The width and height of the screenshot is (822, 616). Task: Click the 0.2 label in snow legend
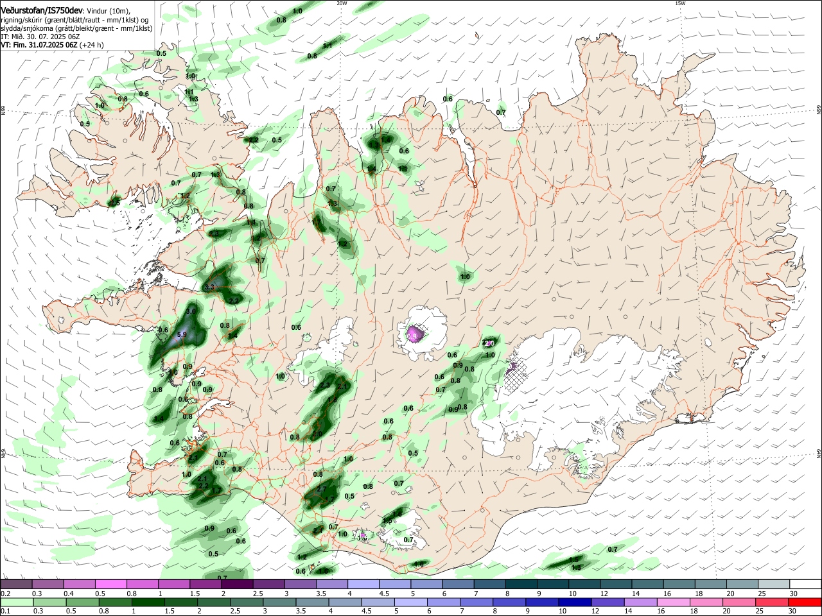(6, 594)
